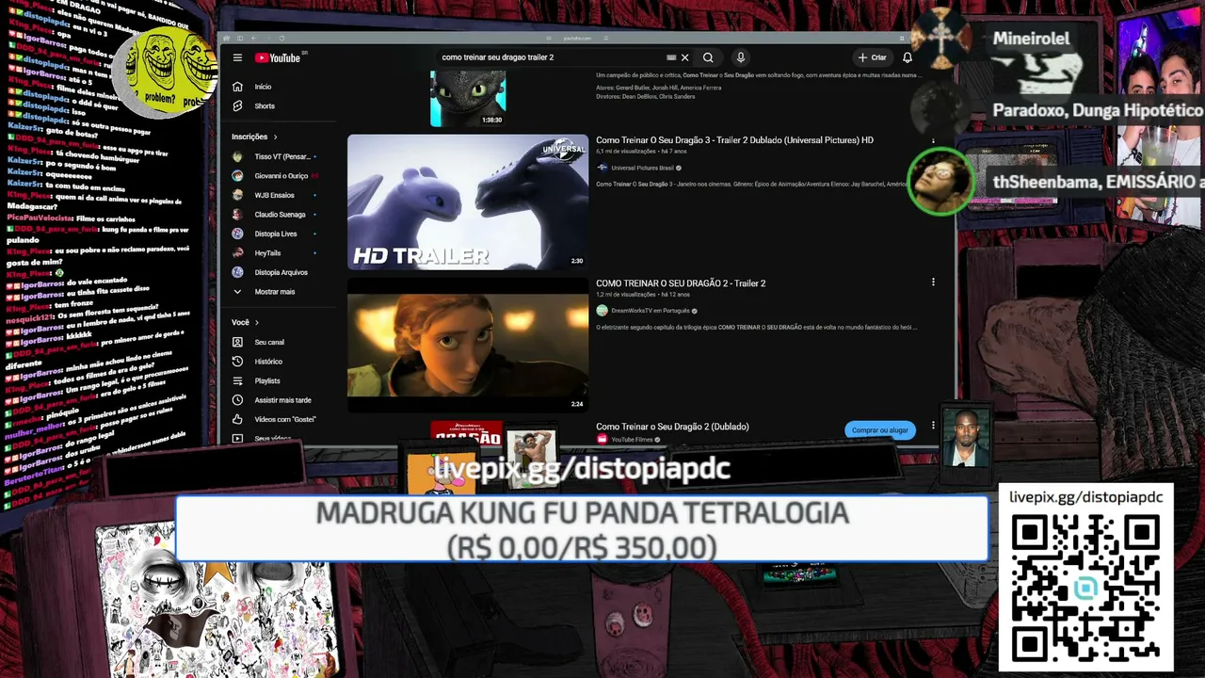Open Tisso VT channel subscription
Viewport: 1205px width, 678px height.
tap(282, 156)
